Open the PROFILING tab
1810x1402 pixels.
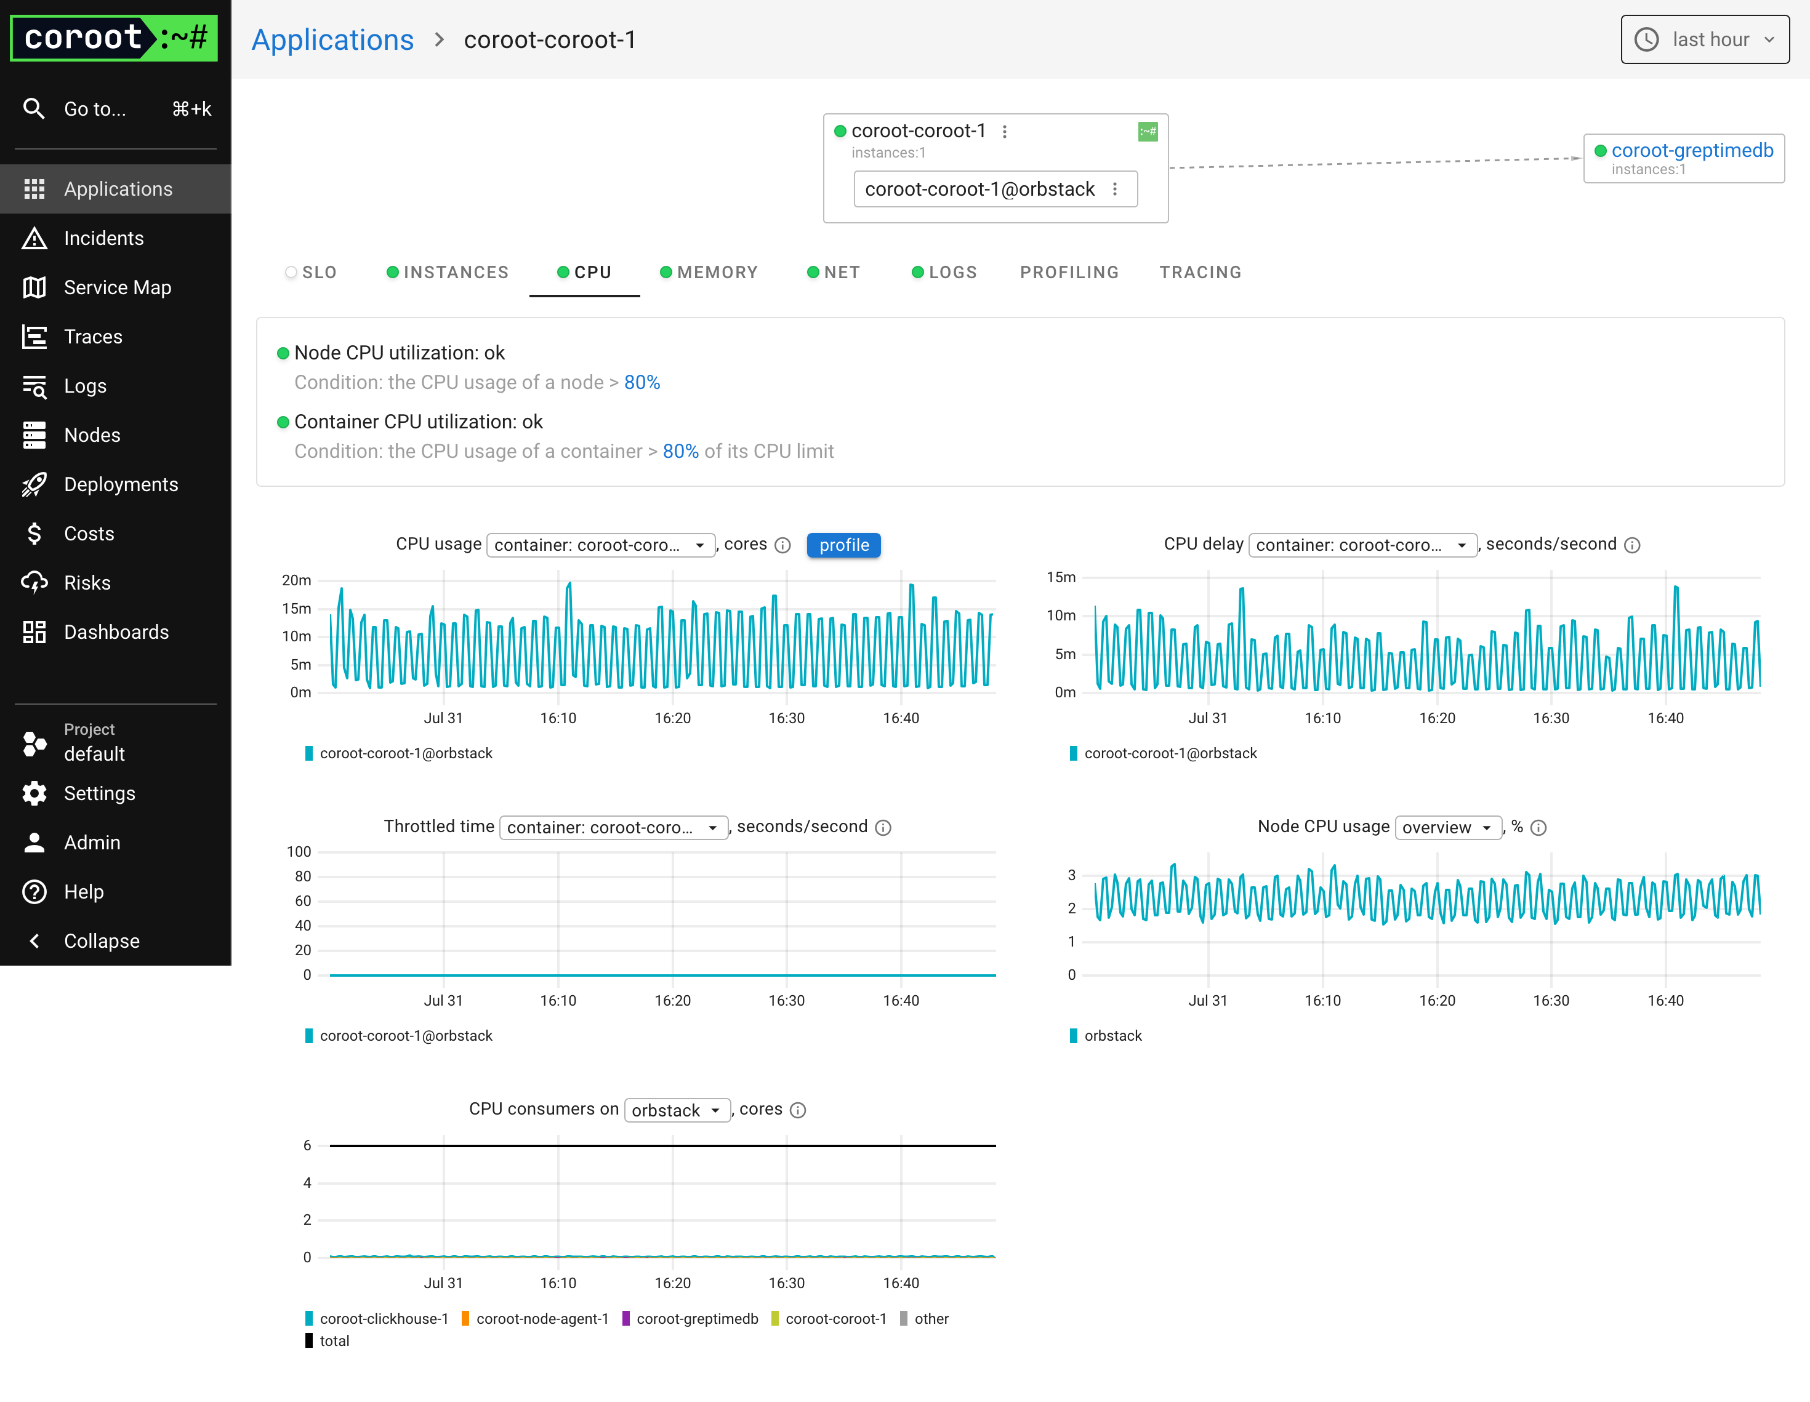coord(1069,272)
